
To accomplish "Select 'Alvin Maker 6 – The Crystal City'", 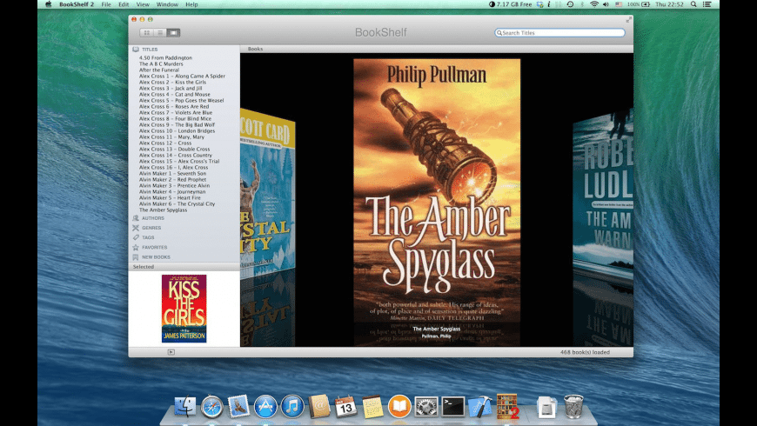I will click(x=178, y=204).
